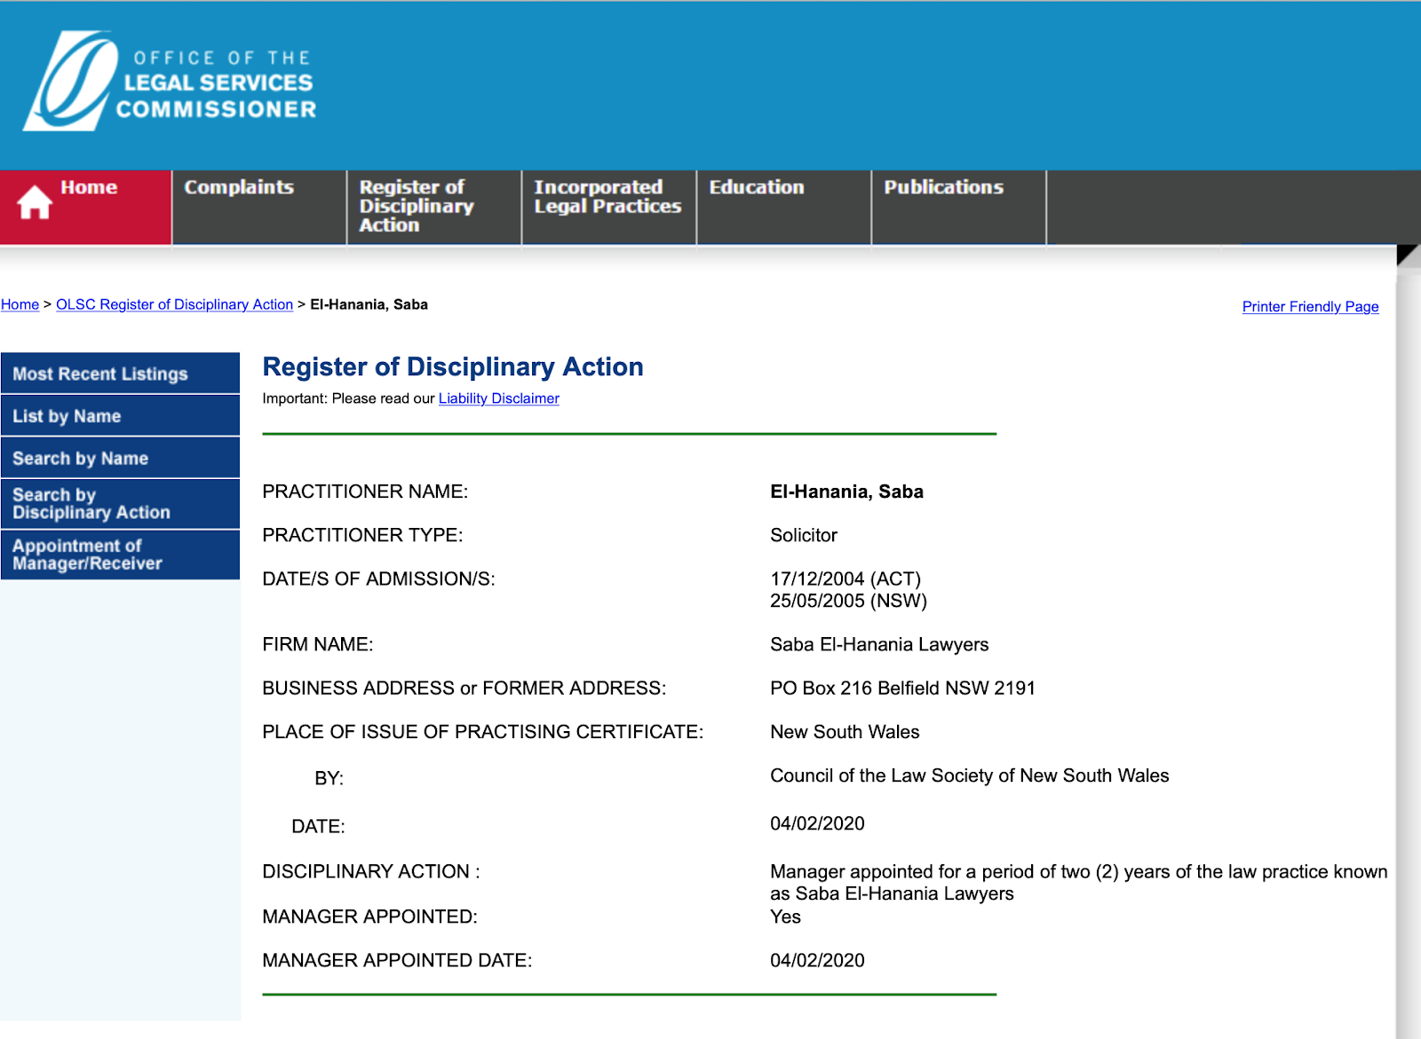The image size is (1421, 1039).
Task: Open the Liability Disclaimer link
Action: (499, 398)
